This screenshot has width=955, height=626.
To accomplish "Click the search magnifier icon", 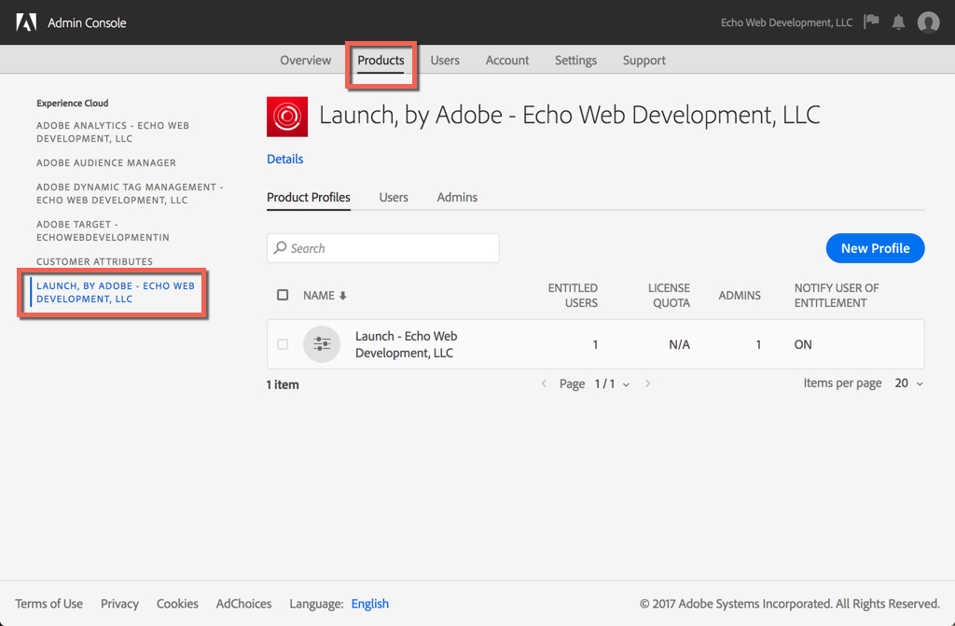I will click(x=280, y=248).
